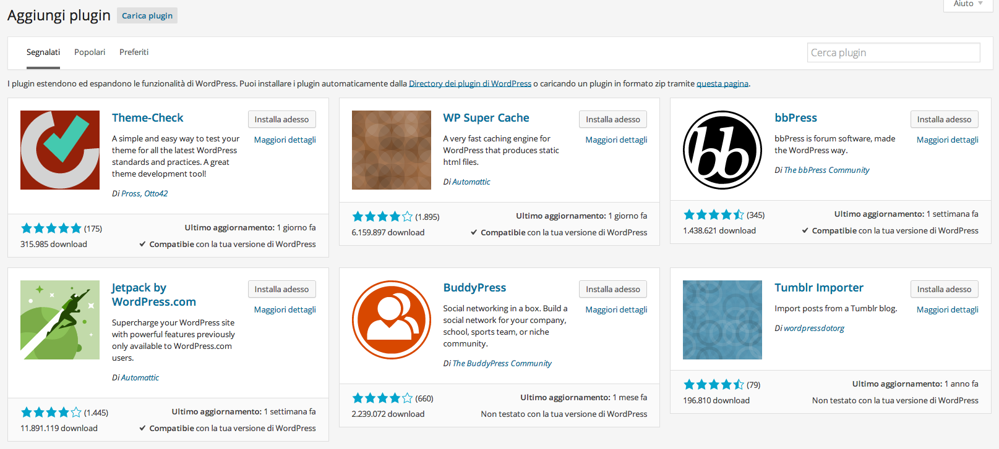Open Maggiori dettagli for Theme-Check
Screen dimensions: 999x449
click(285, 140)
